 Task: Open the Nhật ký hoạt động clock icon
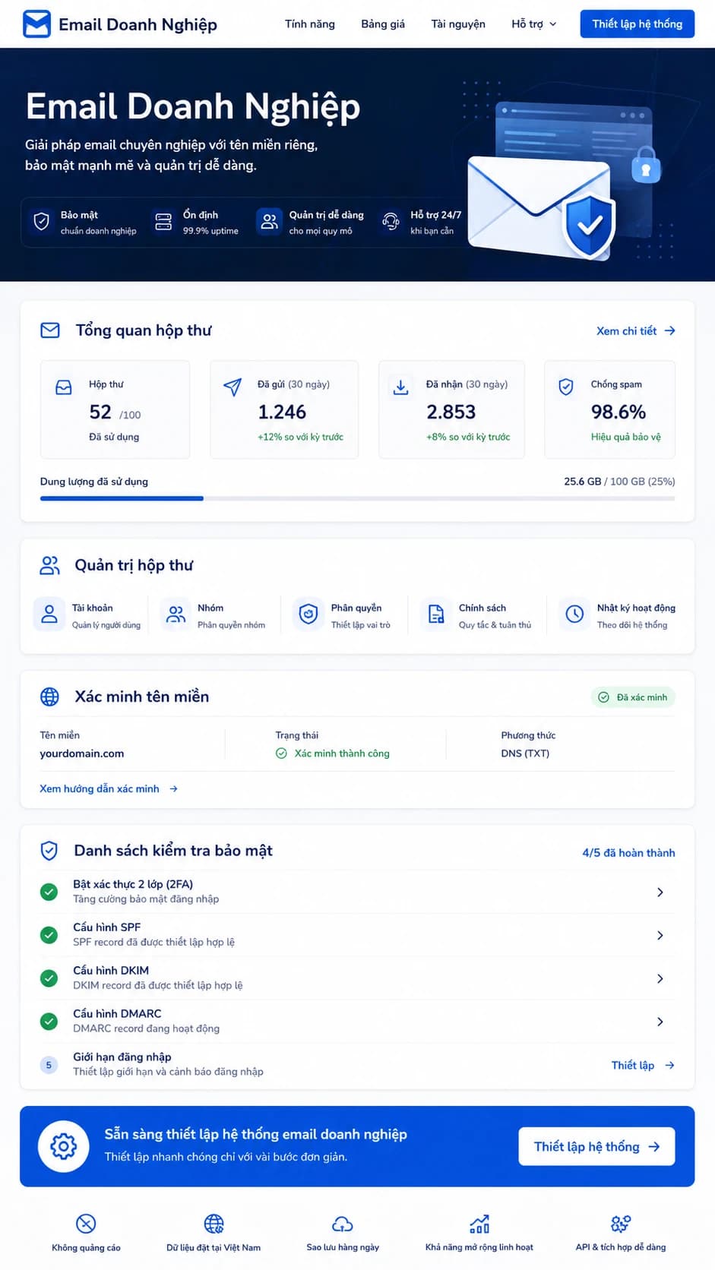coord(574,614)
